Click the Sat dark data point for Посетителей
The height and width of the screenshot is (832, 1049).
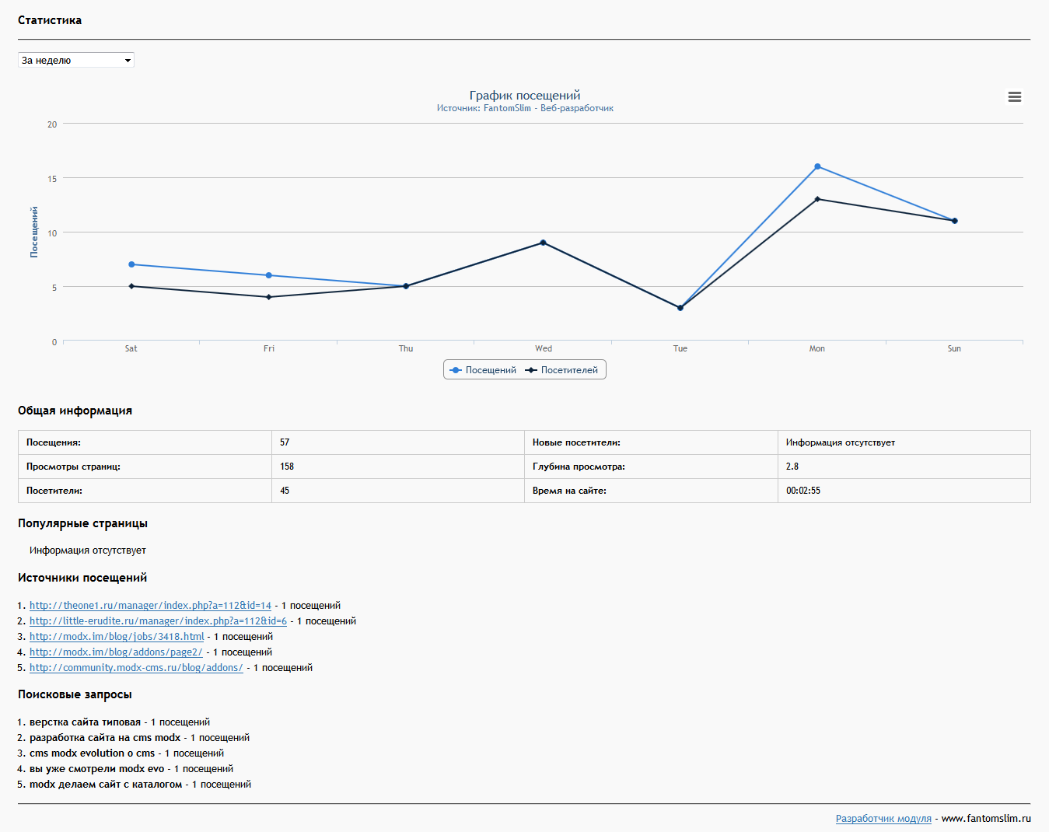(x=131, y=286)
